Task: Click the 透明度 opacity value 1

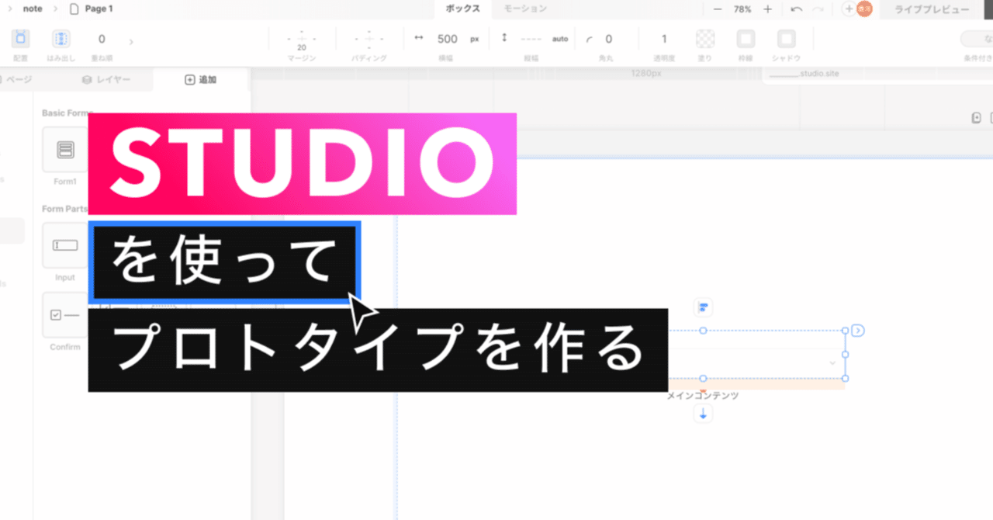Action: coord(664,39)
